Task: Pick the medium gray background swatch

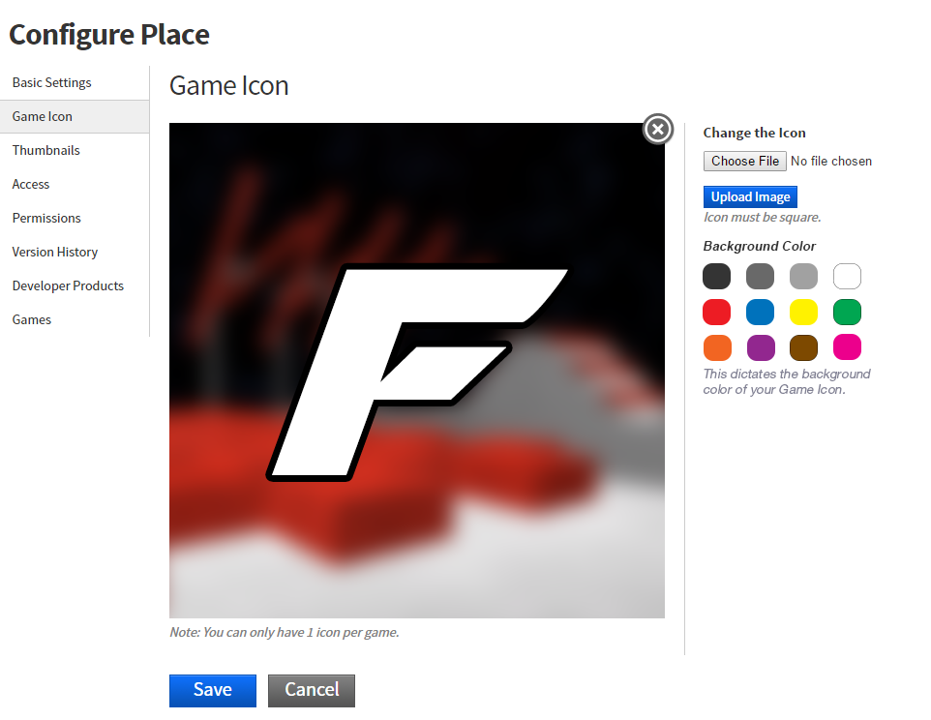Action: [x=760, y=277]
